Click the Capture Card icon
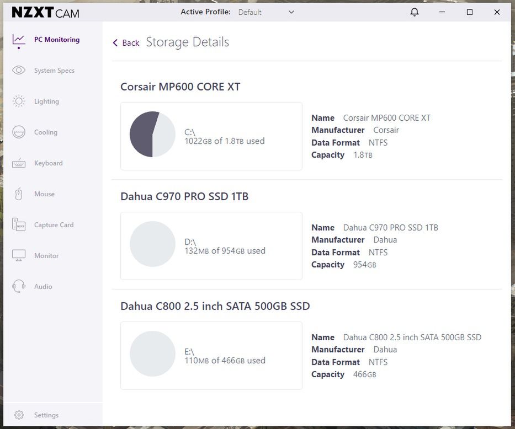The image size is (515, 429). 18,224
